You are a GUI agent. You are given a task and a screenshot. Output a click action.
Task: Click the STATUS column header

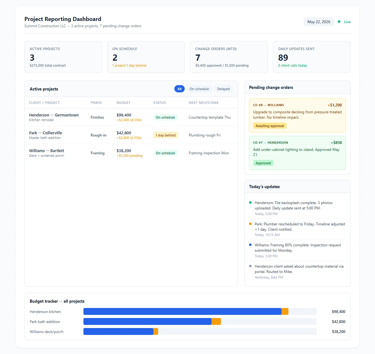pos(160,103)
